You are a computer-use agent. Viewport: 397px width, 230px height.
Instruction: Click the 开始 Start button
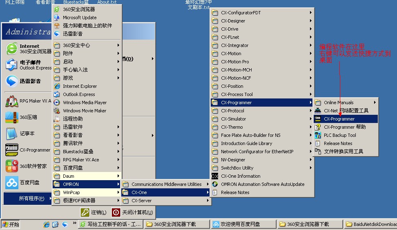coord(11,224)
